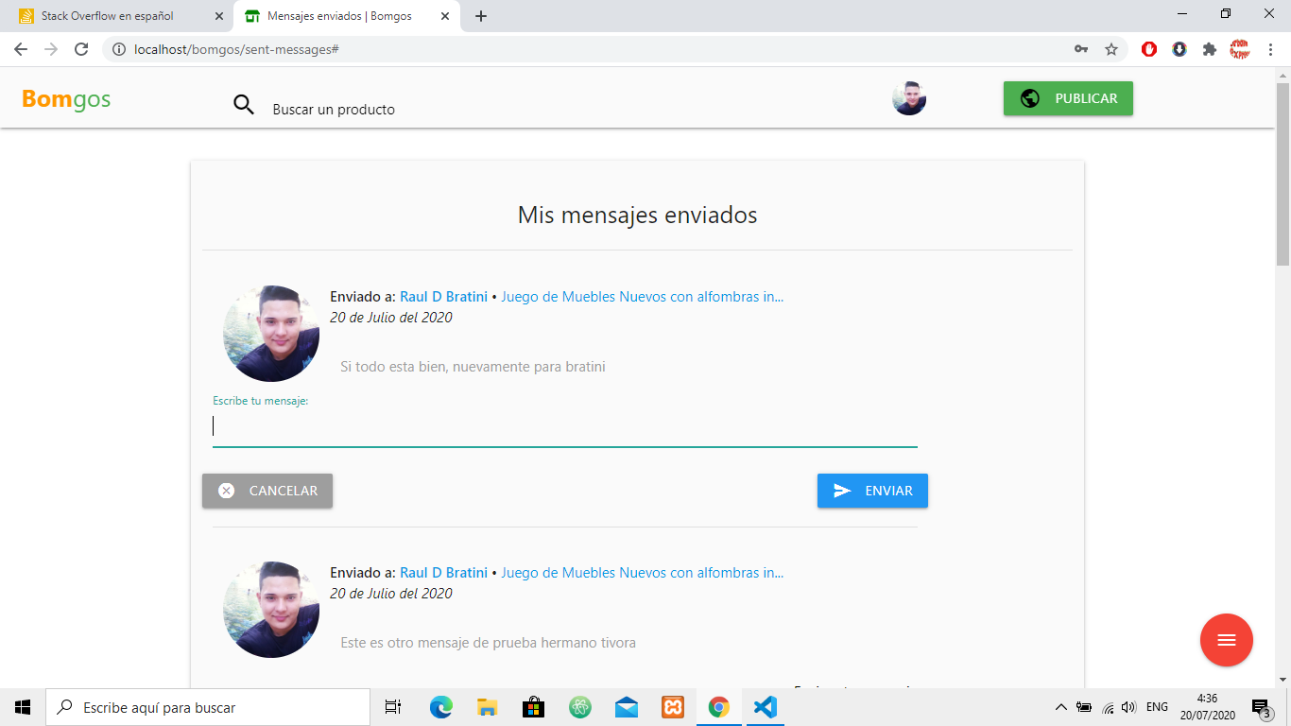Bookmark this page with star
Image resolution: width=1291 pixels, height=726 pixels.
(1111, 49)
